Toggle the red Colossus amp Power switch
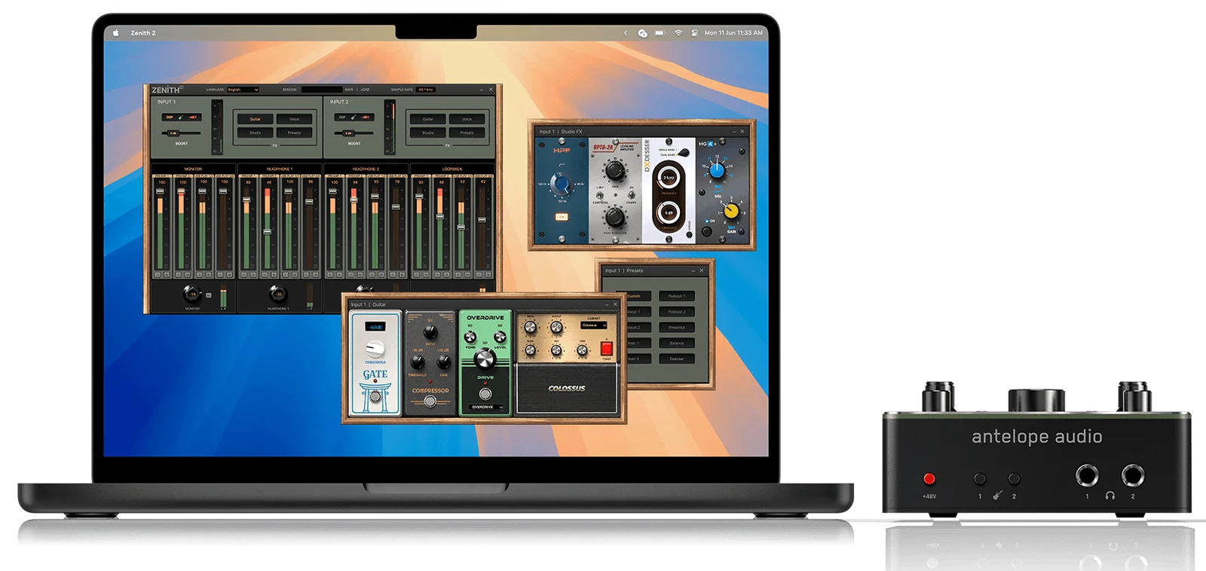 tap(606, 348)
